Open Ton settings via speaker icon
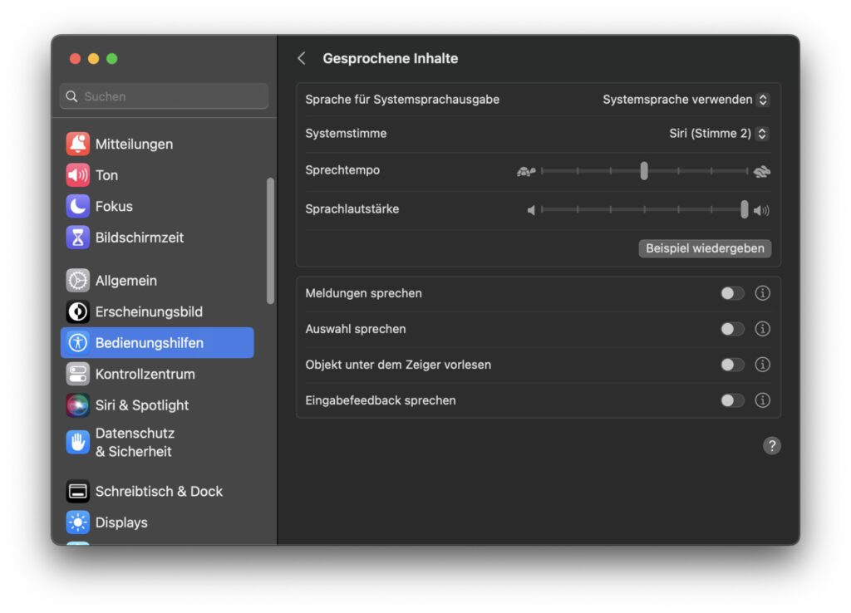 tap(76, 174)
